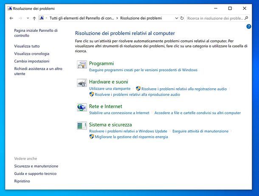Open Visualizza cronologia in the sidebar
The width and height of the screenshot is (259, 196).
tap(32, 54)
